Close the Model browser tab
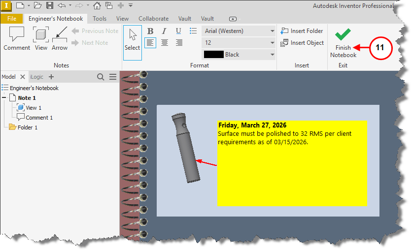 click(x=23, y=77)
